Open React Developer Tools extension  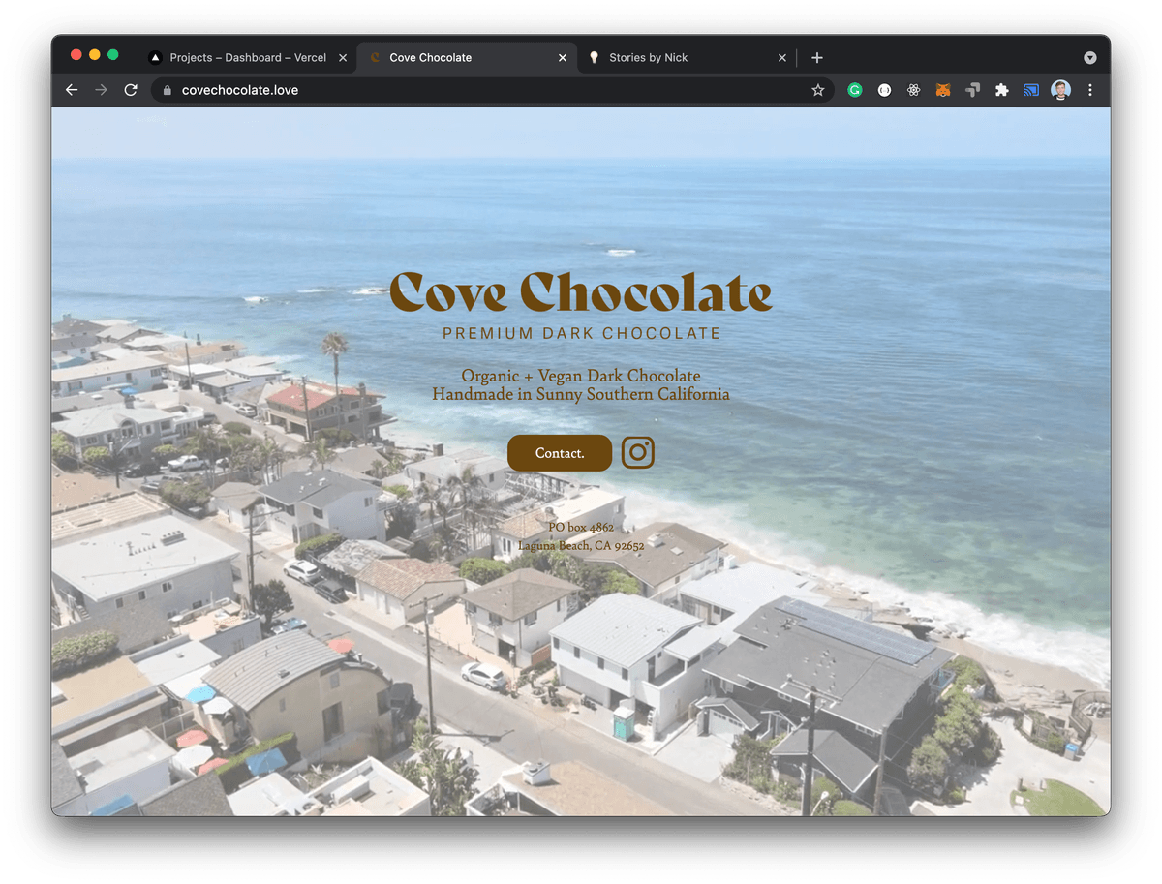point(913,89)
